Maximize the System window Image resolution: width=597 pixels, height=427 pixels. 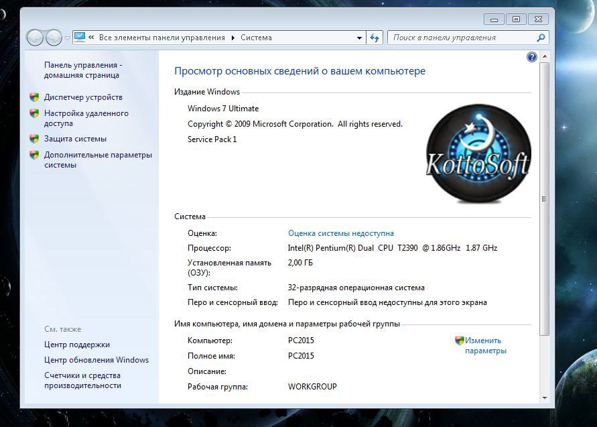pos(516,19)
